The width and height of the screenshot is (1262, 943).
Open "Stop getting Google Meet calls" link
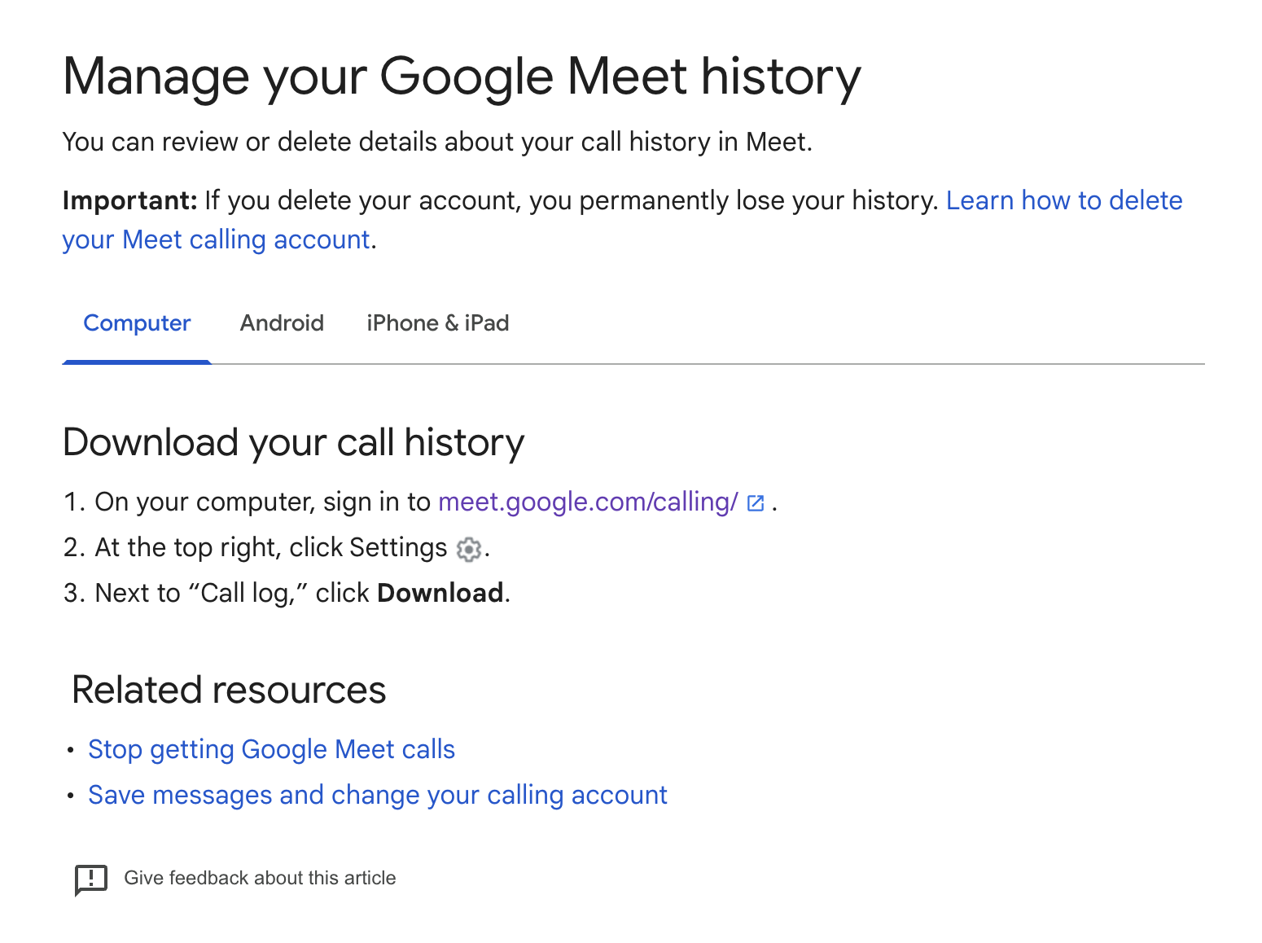271,749
